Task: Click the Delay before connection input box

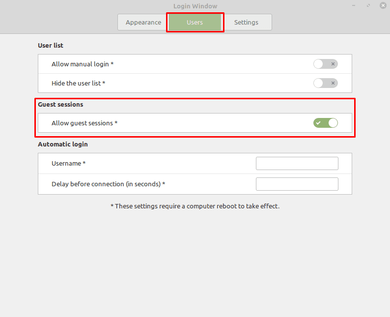Action: point(297,184)
